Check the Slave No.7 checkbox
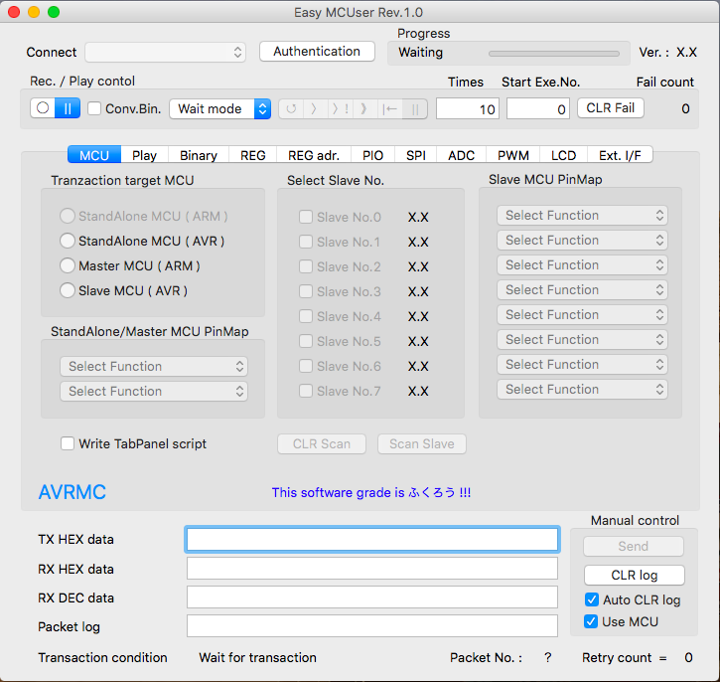Screen dimensions: 720x682 click(306, 391)
